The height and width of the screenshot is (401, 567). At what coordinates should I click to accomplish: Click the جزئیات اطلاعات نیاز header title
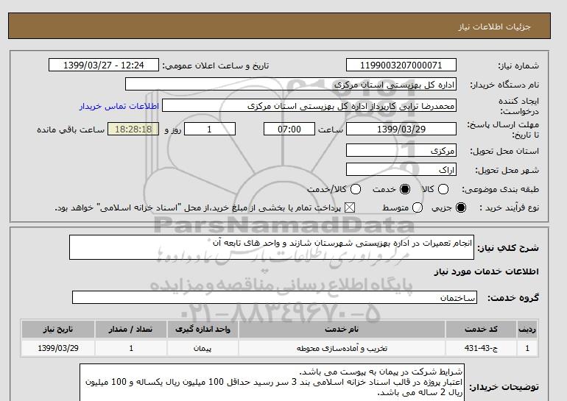[494, 27]
